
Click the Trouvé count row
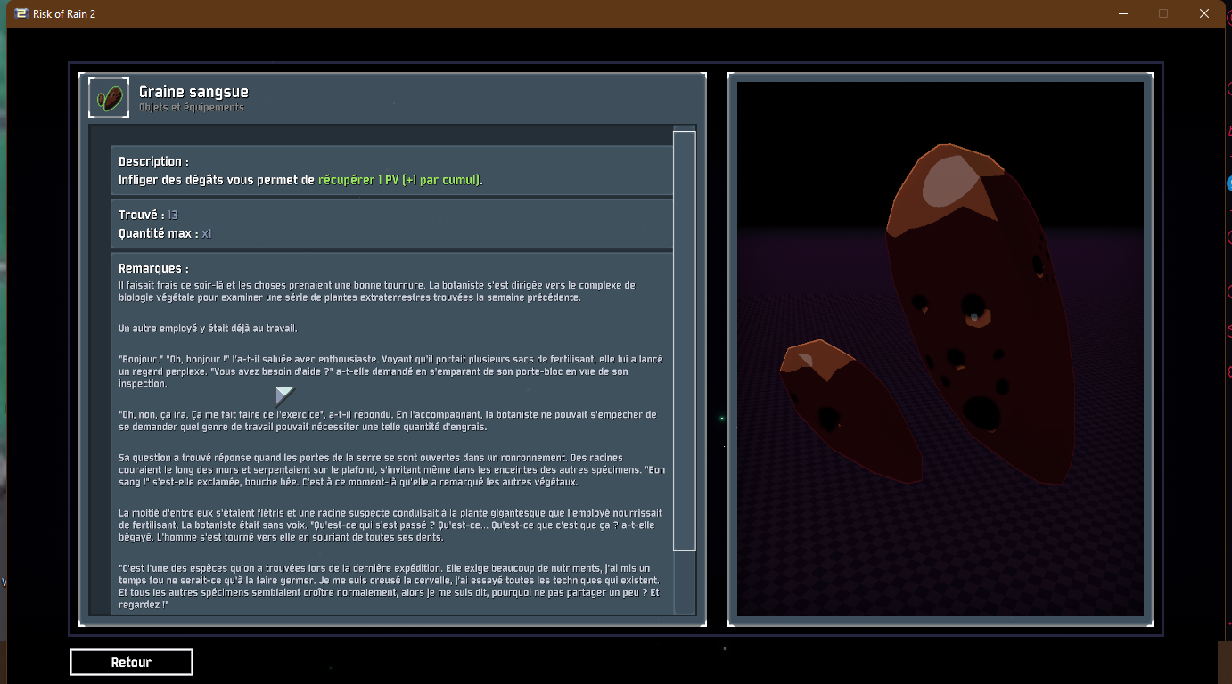(148, 215)
